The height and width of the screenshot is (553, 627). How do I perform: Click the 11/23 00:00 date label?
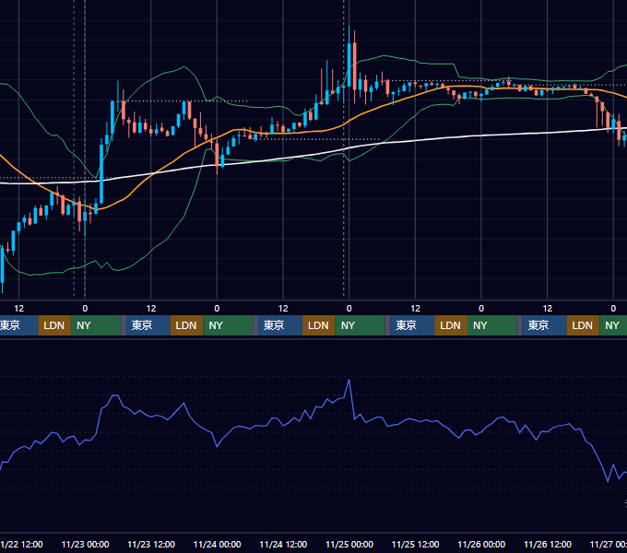(x=85, y=544)
